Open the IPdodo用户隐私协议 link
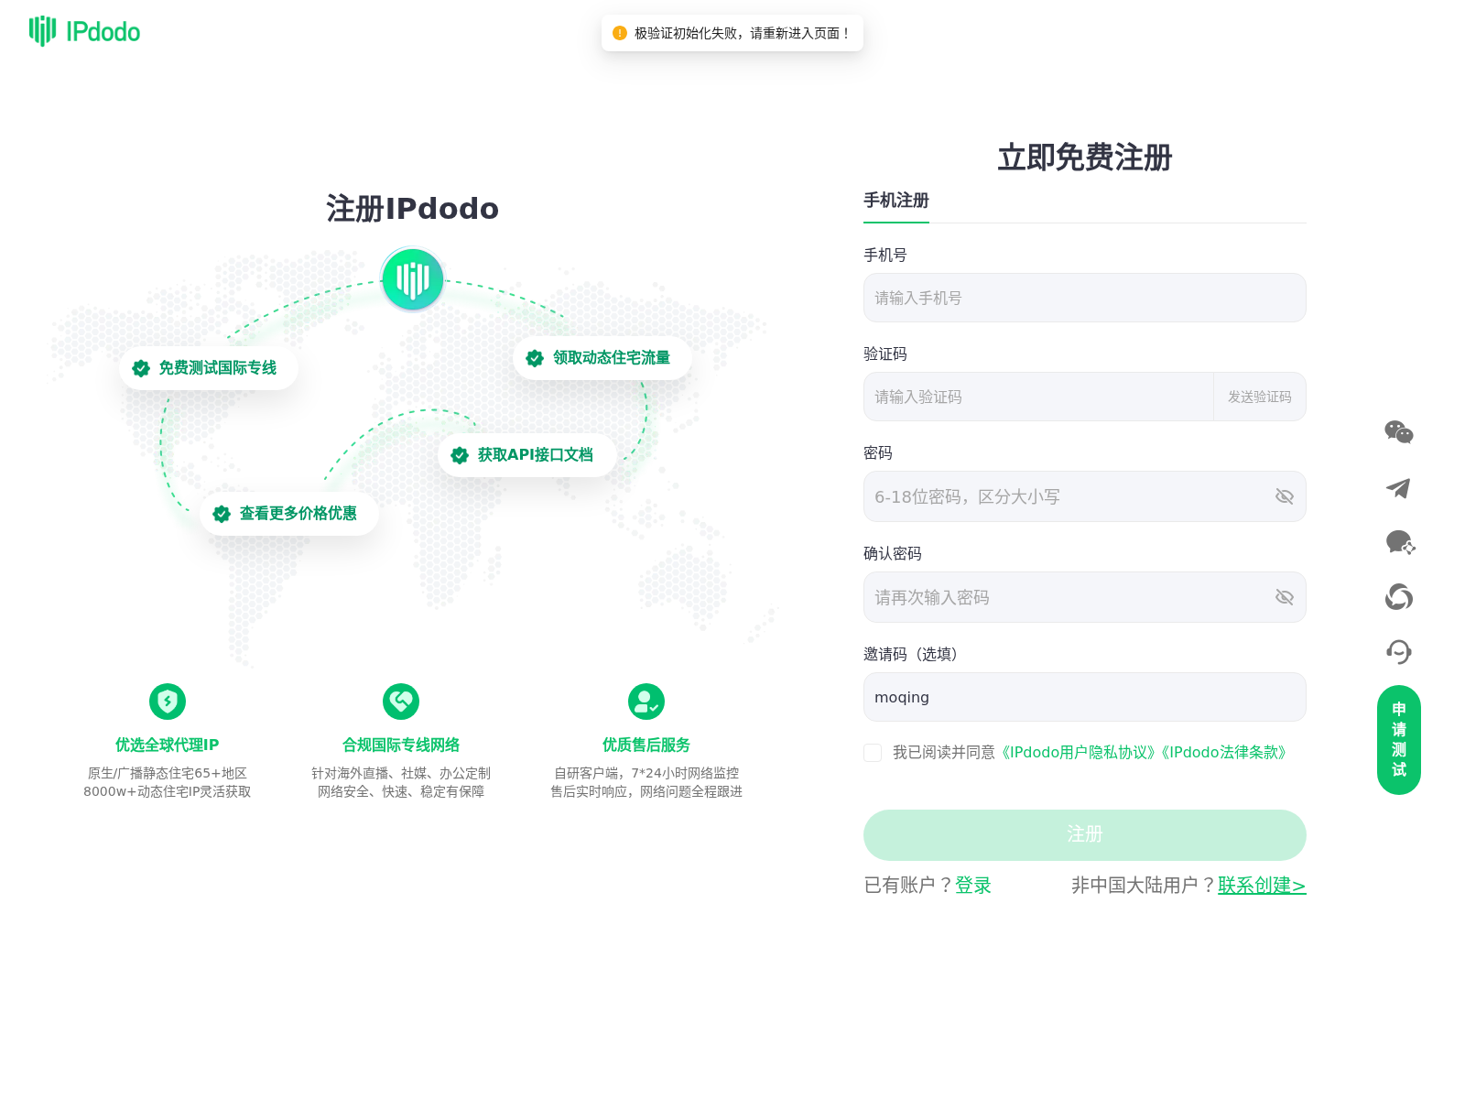This screenshot has height=1099, width=1465. click(1077, 753)
